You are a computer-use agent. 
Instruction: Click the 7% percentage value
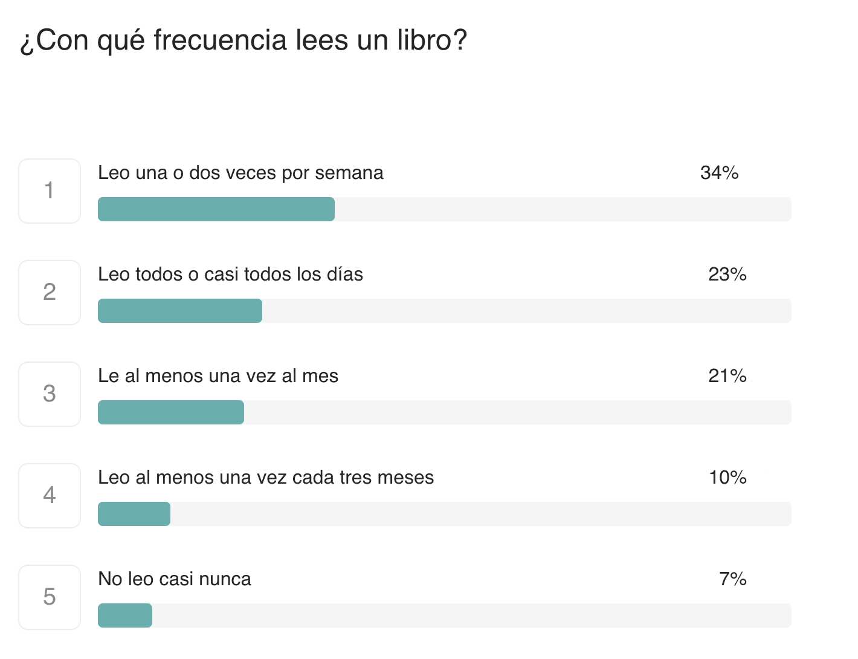pyautogui.click(x=732, y=579)
